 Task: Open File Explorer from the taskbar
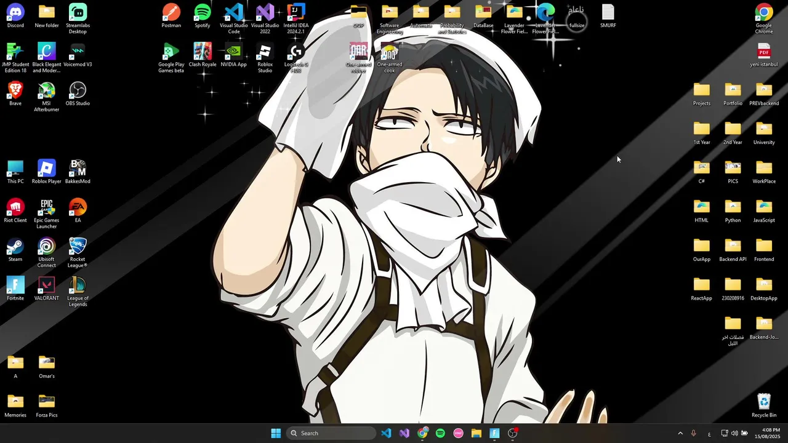tap(476, 433)
